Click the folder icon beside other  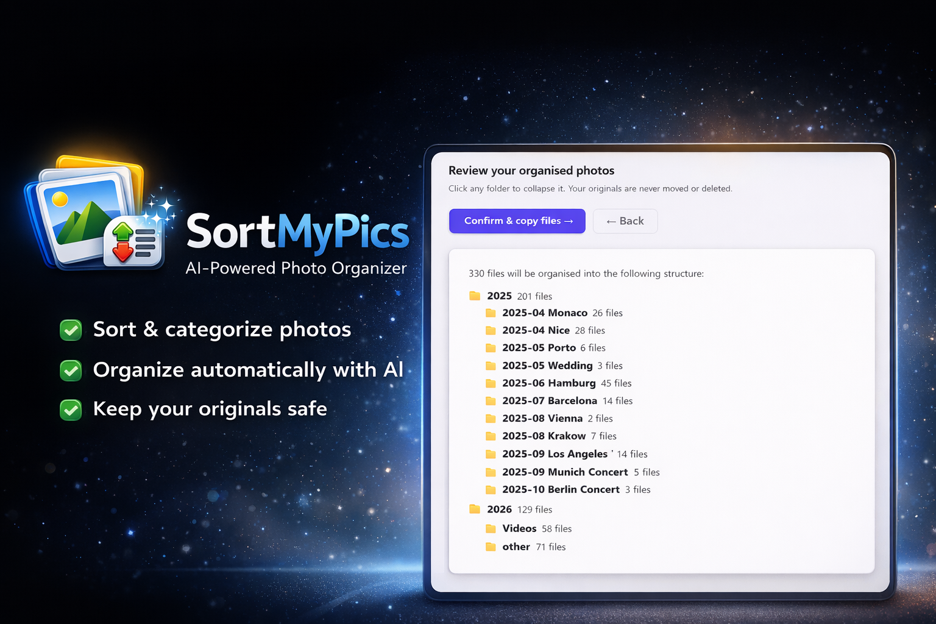pos(491,547)
